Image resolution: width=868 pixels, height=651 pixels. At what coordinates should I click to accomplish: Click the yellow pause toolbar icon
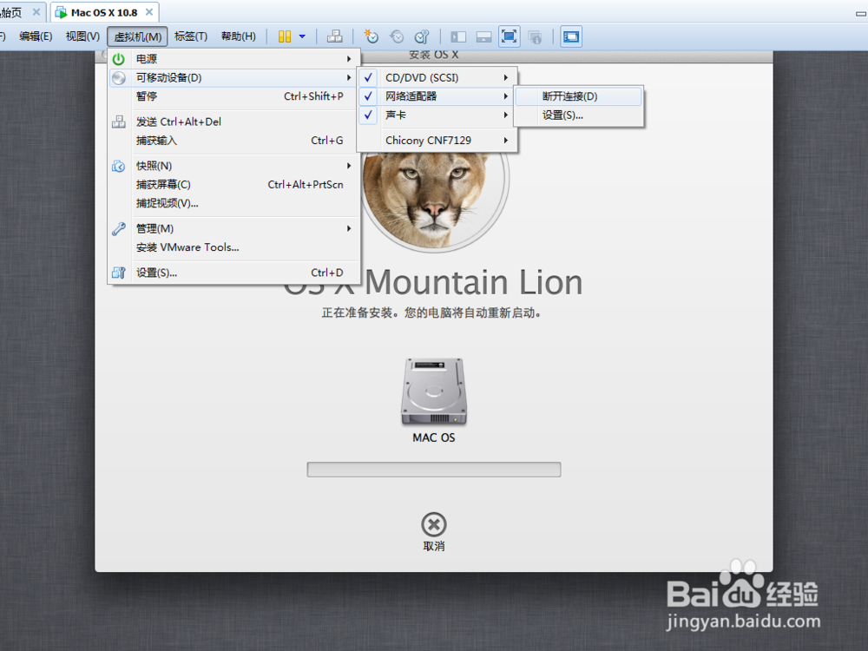coord(285,36)
